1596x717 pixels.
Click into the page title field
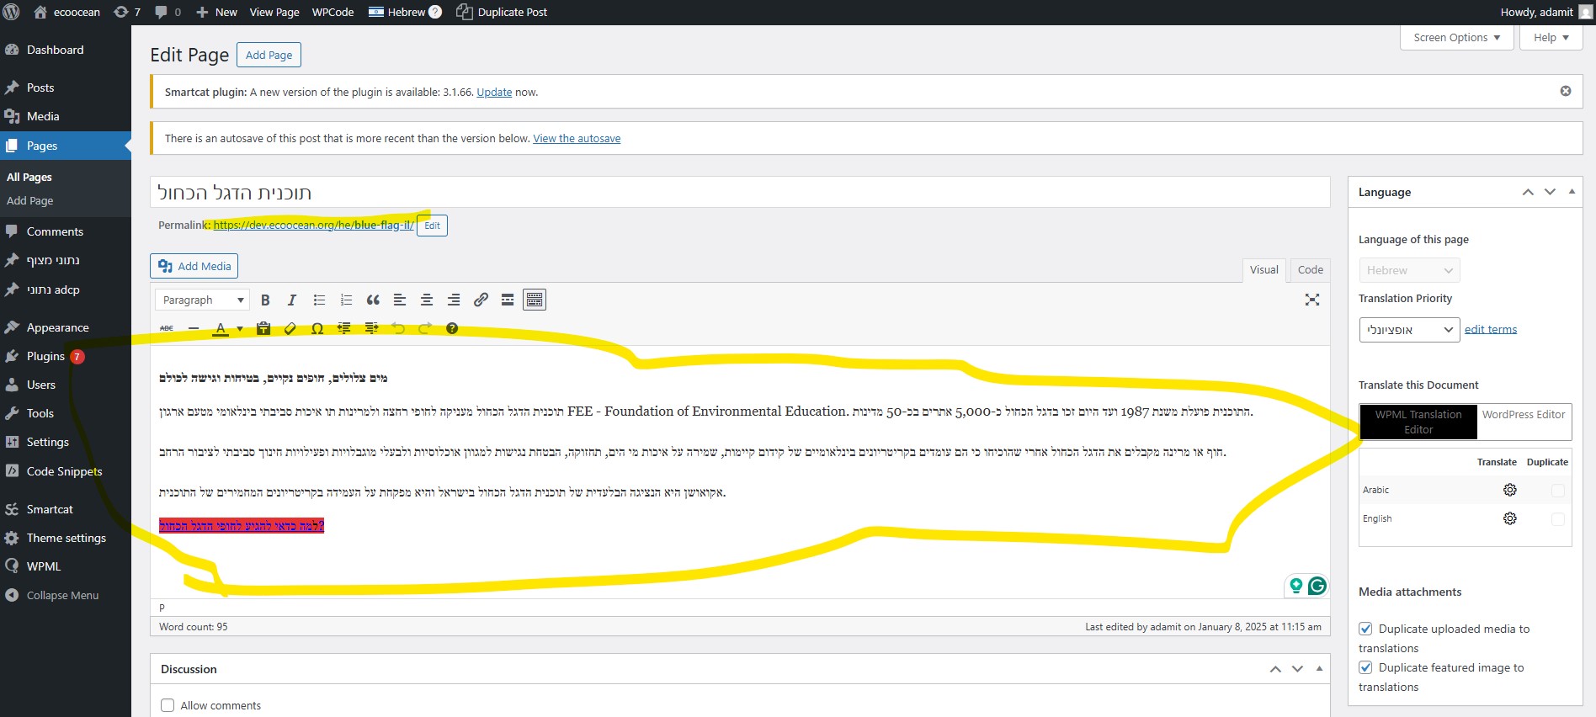[740, 192]
